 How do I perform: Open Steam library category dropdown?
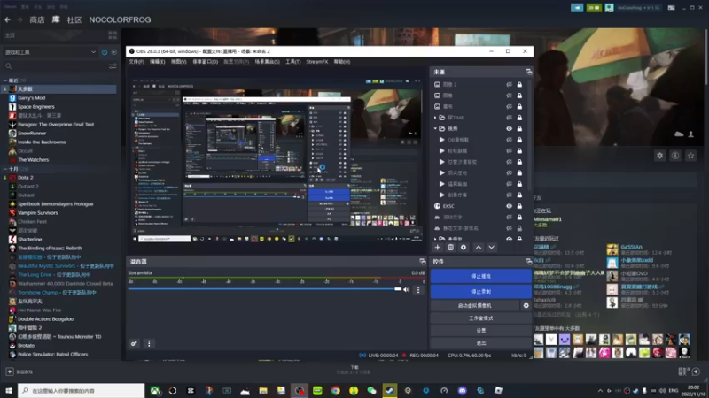click(50, 52)
